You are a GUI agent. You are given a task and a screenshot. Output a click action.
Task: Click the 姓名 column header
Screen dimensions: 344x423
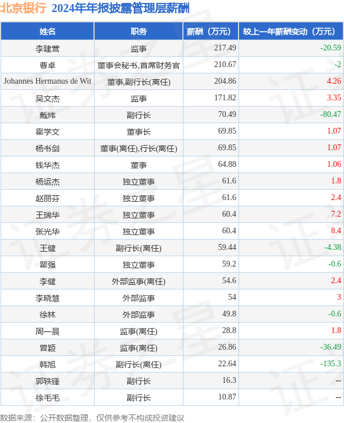(48, 32)
